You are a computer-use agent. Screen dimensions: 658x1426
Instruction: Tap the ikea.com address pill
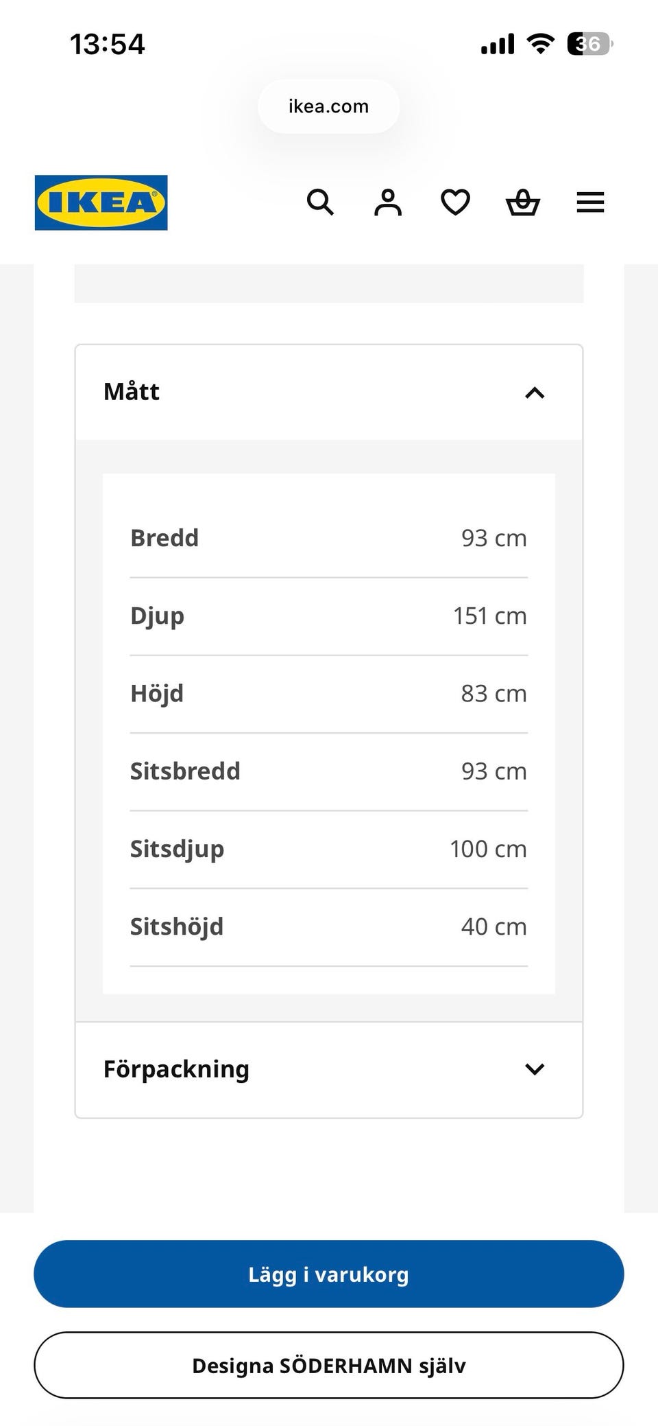[x=329, y=106]
